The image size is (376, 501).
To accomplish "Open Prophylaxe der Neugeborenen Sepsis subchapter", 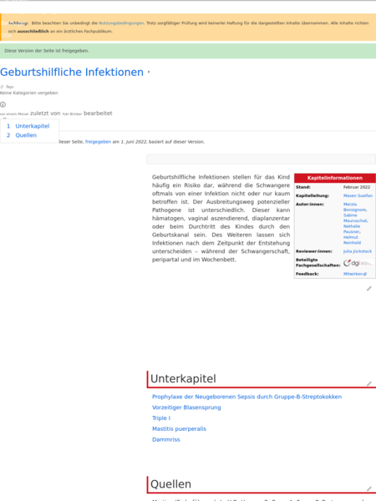I will point(246,397).
